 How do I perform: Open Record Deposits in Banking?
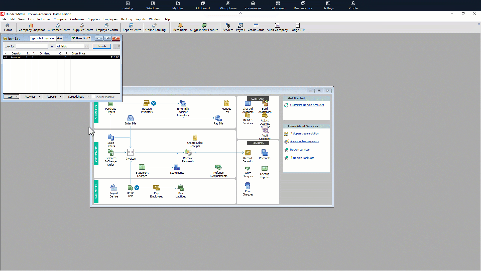click(248, 156)
